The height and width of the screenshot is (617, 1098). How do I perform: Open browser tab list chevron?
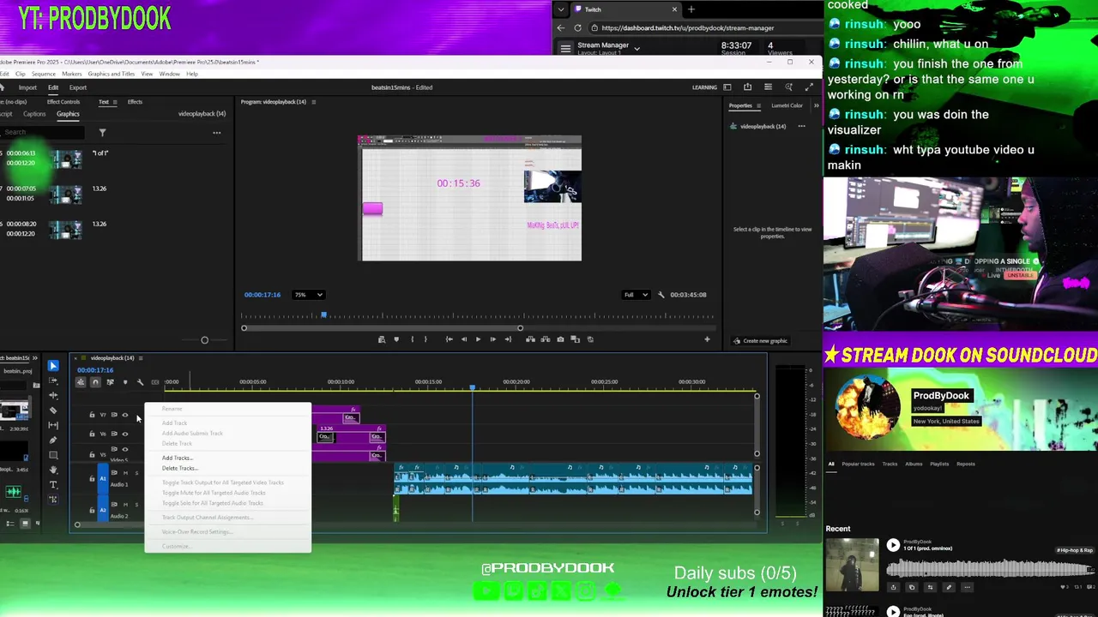tap(561, 9)
